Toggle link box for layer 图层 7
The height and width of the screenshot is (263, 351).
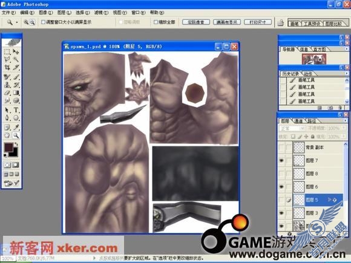pos(289,161)
